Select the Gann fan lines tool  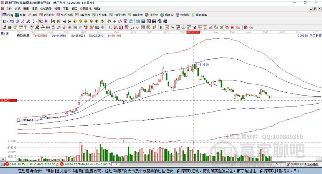(x=116, y=27)
